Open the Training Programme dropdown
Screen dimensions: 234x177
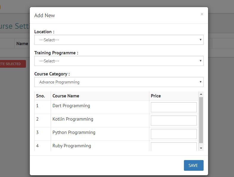pyautogui.click(x=119, y=61)
